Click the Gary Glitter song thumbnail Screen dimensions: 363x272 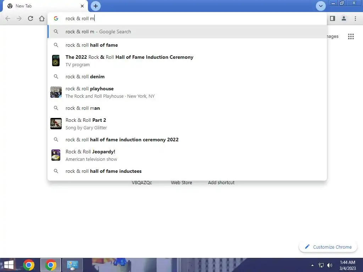tap(56, 124)
